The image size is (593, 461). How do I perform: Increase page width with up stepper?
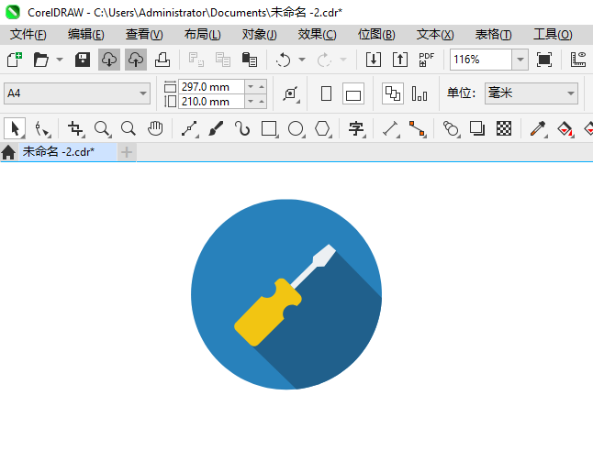[x=262, y=87]
